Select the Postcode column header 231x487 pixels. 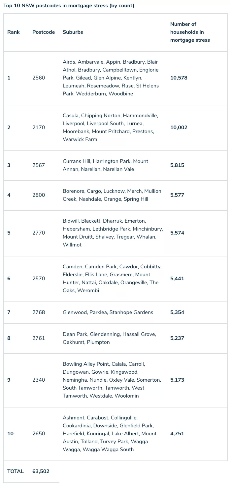(x=44, y=32)
